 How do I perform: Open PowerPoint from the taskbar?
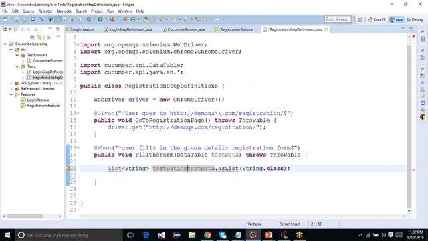pyautogui.click(x=269, y=235)
